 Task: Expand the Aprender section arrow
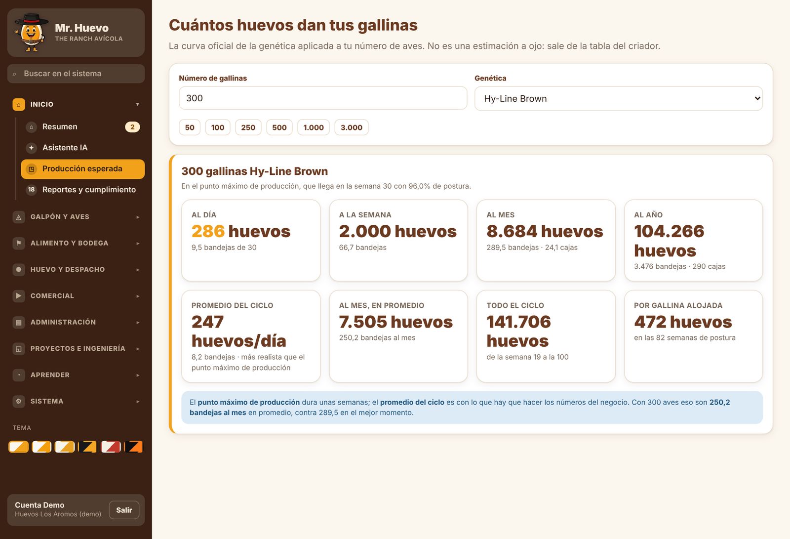point(138,375)
